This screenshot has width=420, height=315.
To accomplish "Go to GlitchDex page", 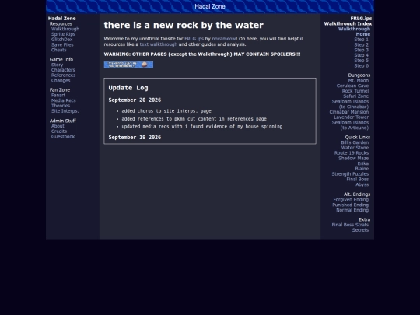I will click(62, 40).
